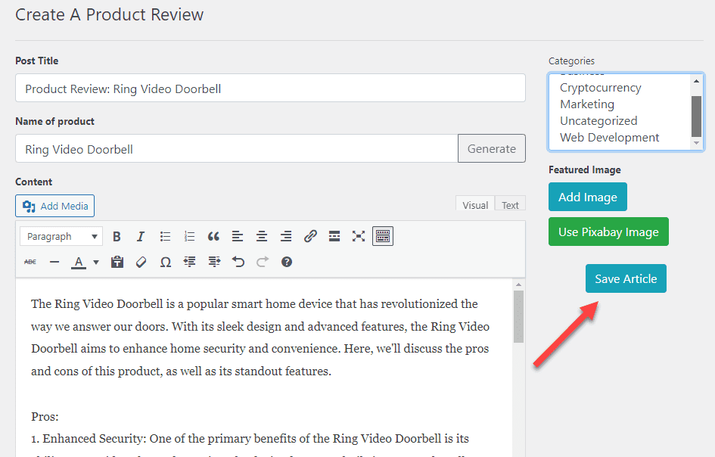
Task: Insert or edit a link
Action: point(310,236)
